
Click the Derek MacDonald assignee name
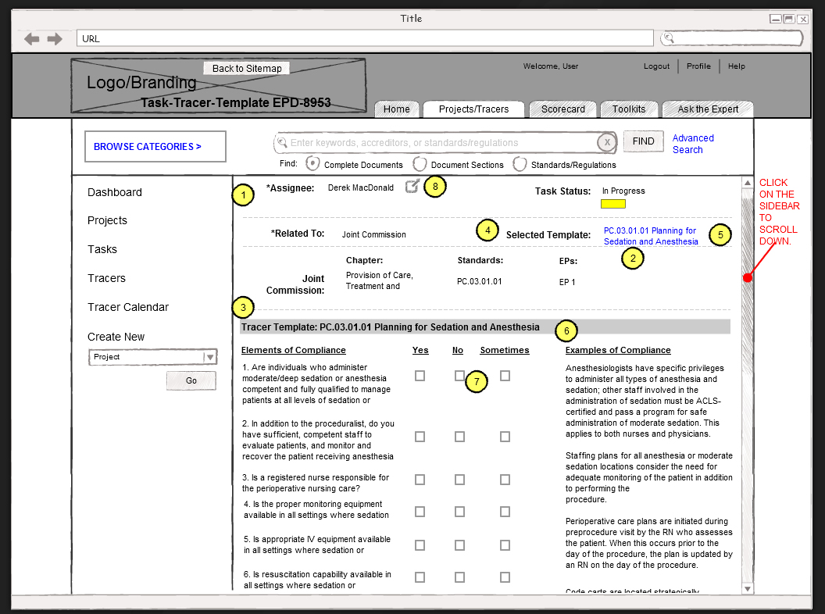click(x=360, y=187)
